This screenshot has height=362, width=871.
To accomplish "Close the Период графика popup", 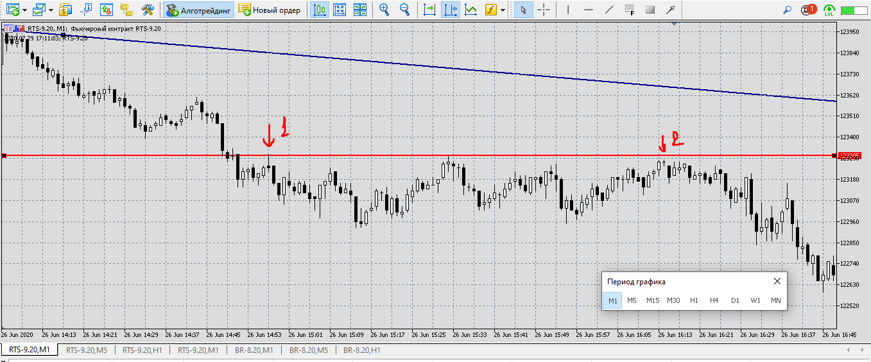I will click(x=777, y=281).
